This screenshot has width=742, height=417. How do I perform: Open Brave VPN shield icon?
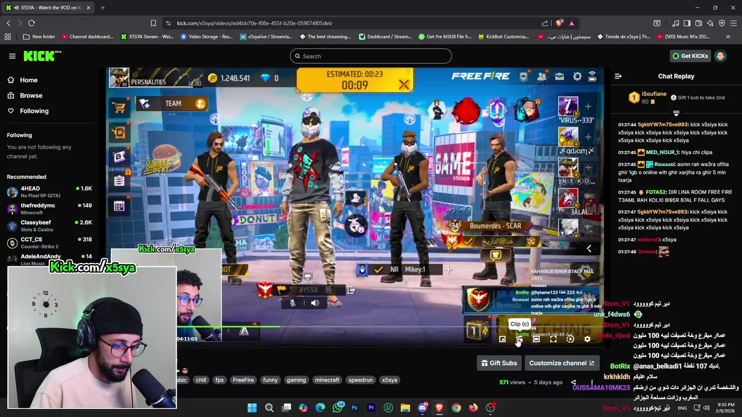coord(722,23)
